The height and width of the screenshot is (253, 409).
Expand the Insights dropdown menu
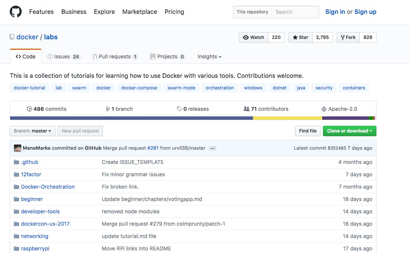tap(210, 57)
